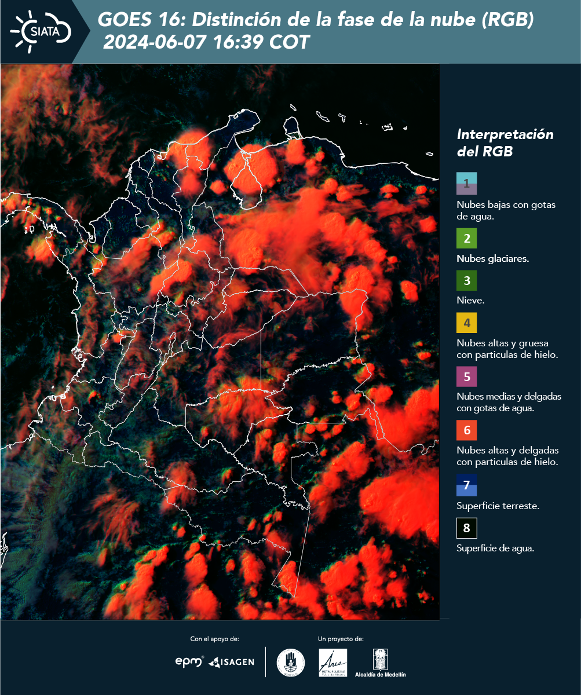The width and height of the screenshot is (581, 695).
Task: Select the purple legend swatch number 5
Action: click(x=466, y=376)
